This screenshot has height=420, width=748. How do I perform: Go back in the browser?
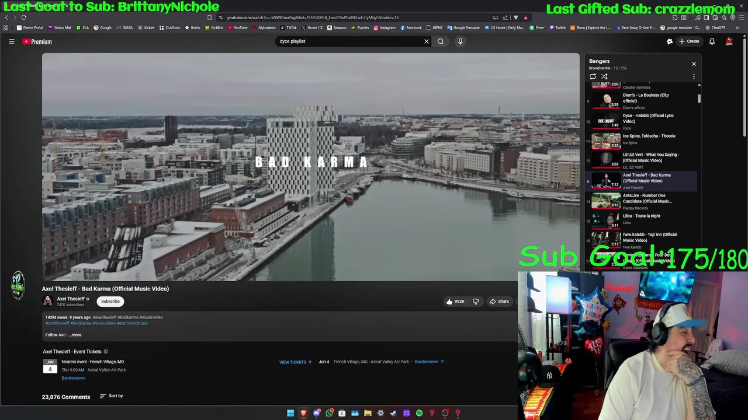[6, 17]
